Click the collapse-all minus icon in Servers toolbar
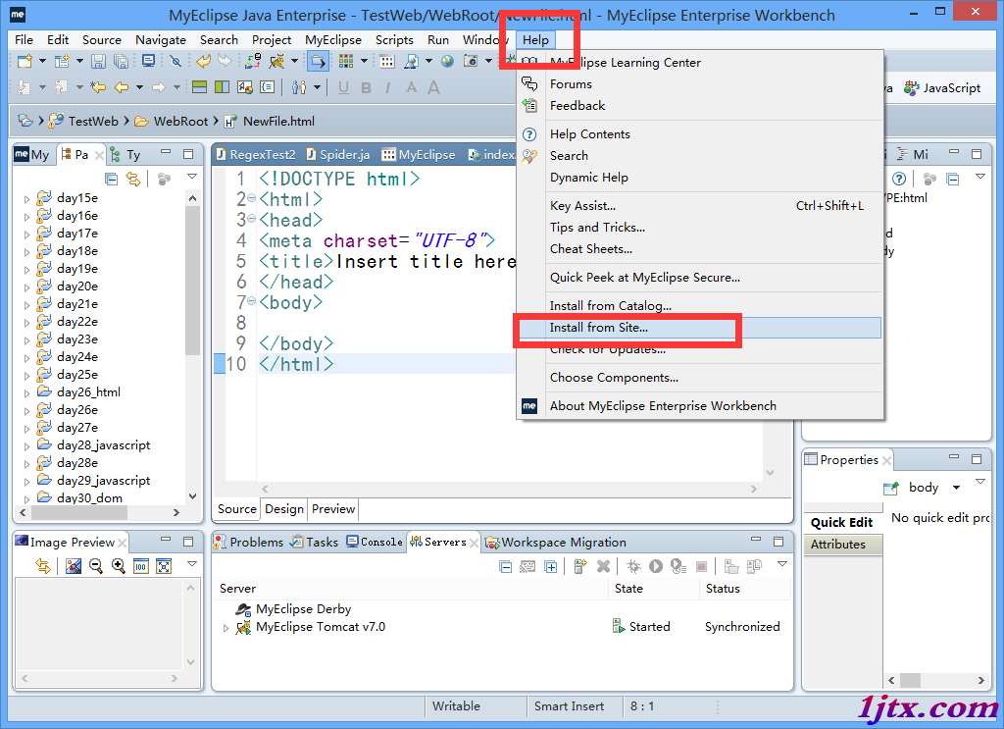Image resolution: width=1004 pixels, height=729 pixels. (506, 566)
